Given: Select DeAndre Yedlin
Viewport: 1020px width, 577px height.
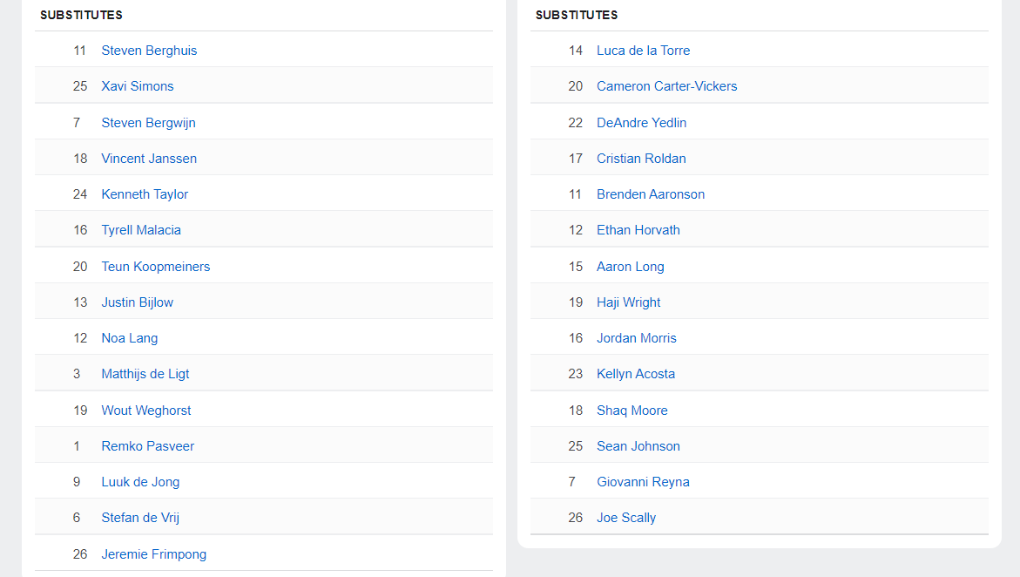Looking at the screenshot, I should [x=641, y=123].
